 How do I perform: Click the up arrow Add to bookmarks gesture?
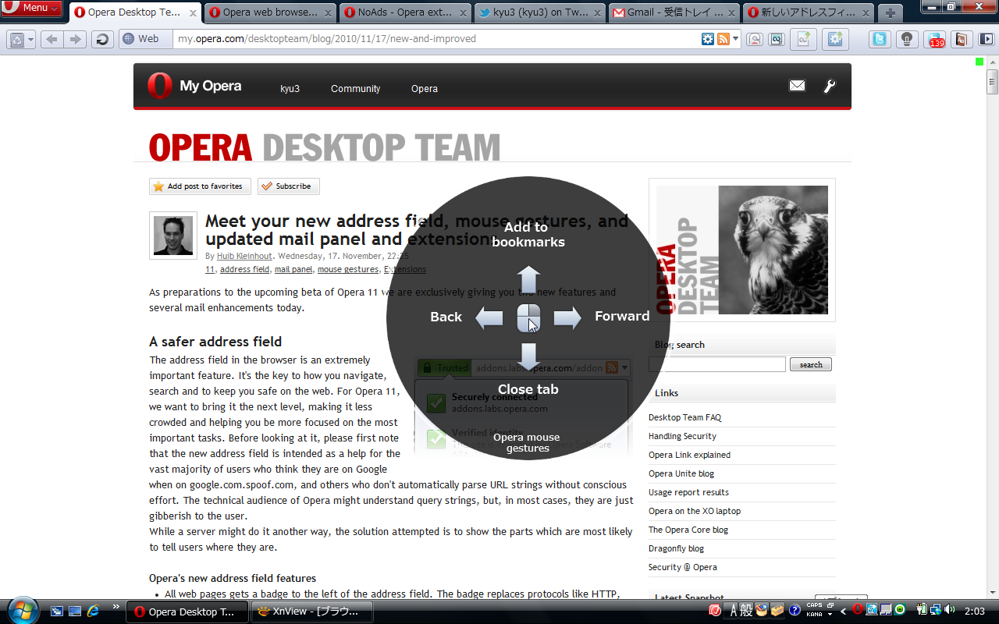(528, 279)
